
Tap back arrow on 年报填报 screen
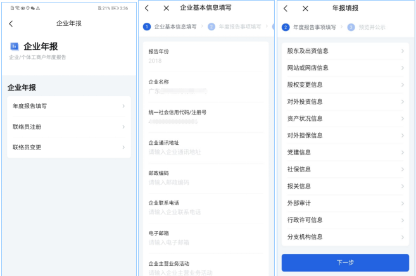click(x=286, y=8)
